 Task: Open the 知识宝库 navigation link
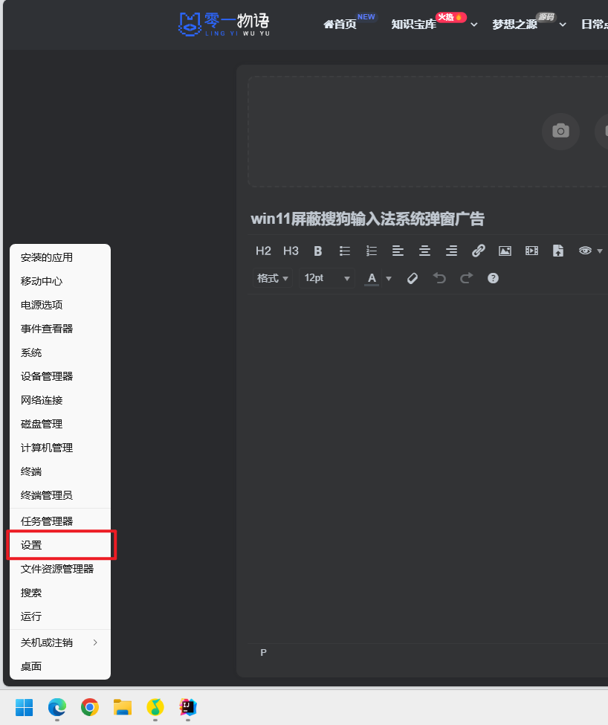pos(414,25)
